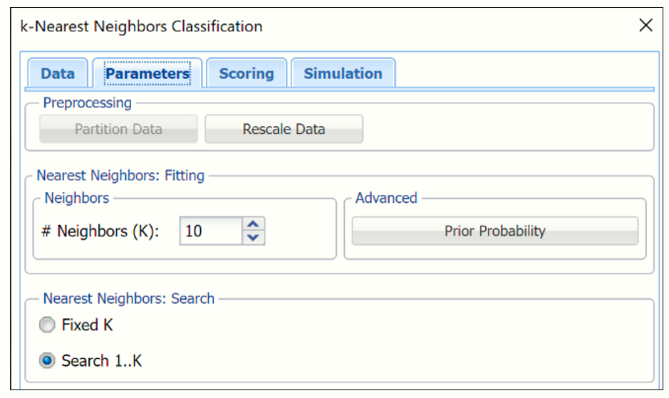Click the "# Neighbors (K):" label
669x398 pixels.
pyautogui.click(x=100, y=231)
